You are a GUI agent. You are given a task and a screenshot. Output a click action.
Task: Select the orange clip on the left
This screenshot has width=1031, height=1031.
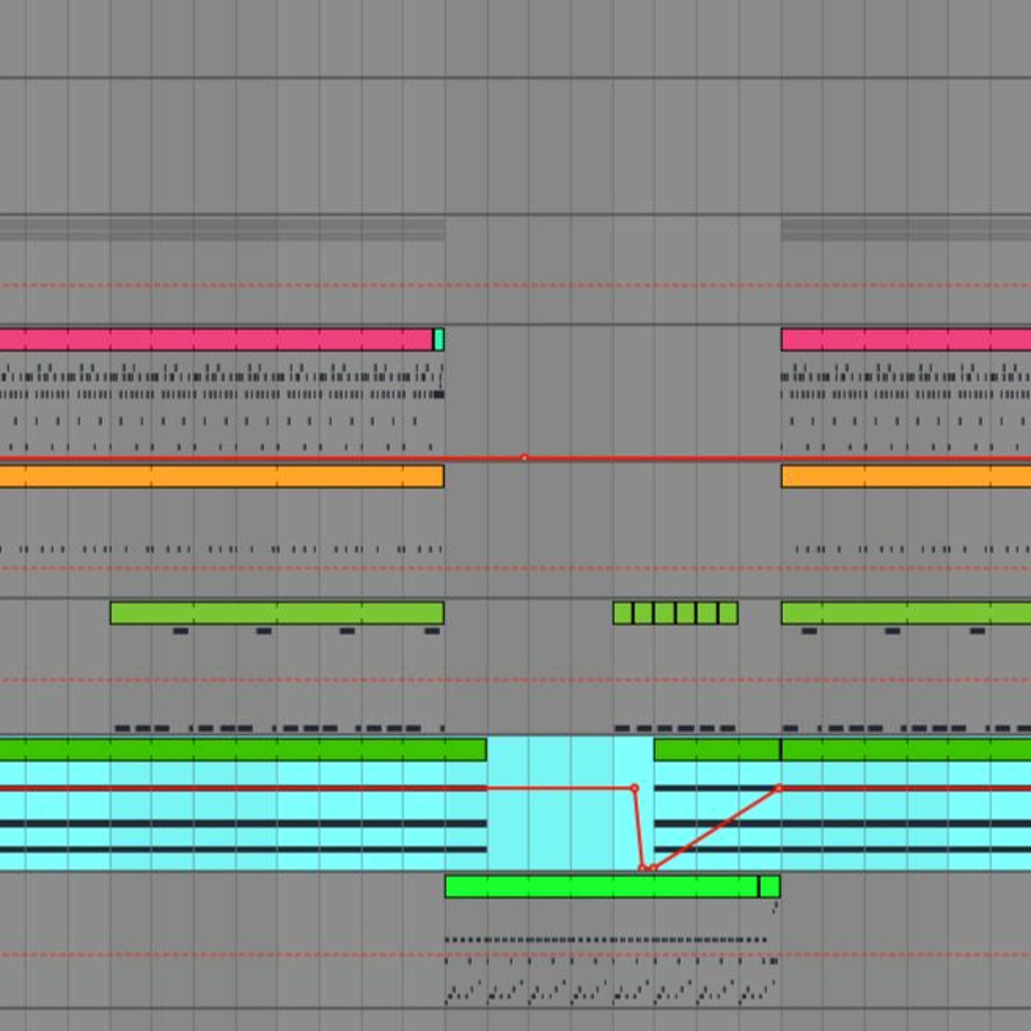pos(222,476)
